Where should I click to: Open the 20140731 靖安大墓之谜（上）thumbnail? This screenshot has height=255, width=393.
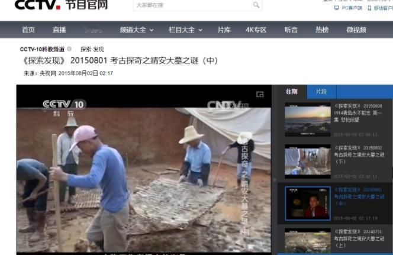(x=308, y=241)
